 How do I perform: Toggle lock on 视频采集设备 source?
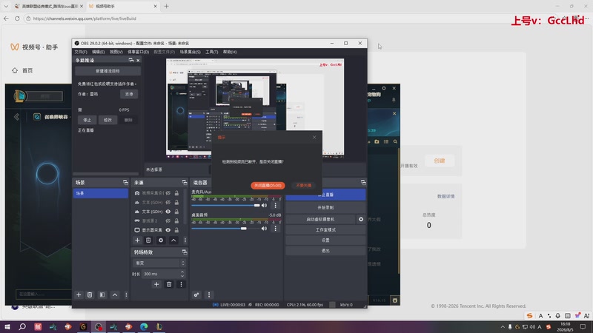tap(176, 193)
